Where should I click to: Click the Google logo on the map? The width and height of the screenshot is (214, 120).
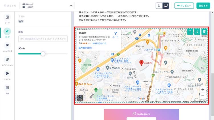click(x=142, y=99)
